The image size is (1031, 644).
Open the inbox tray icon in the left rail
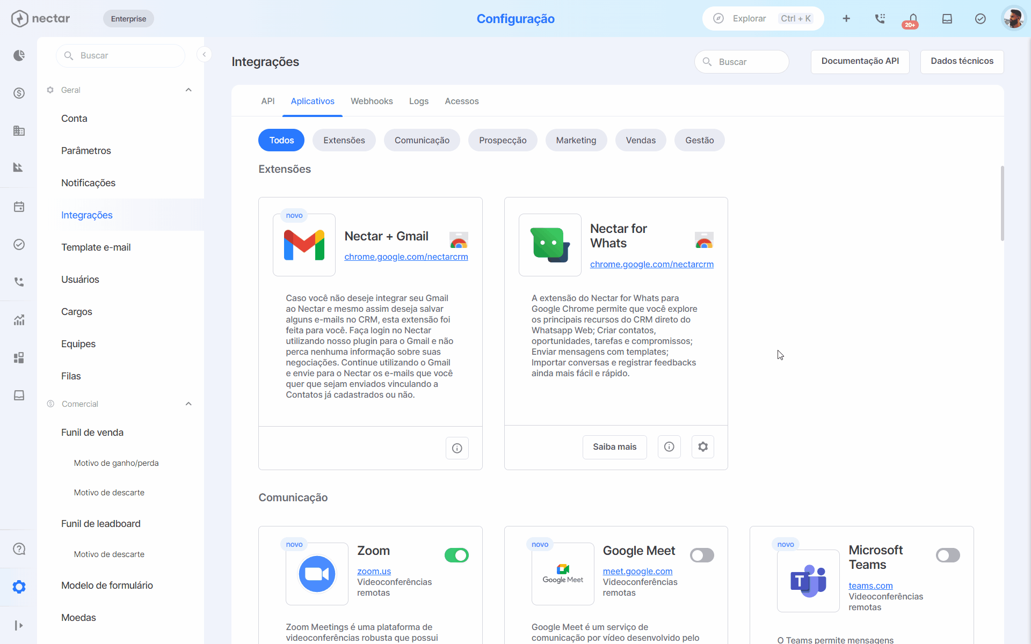(x=19, y=396)
